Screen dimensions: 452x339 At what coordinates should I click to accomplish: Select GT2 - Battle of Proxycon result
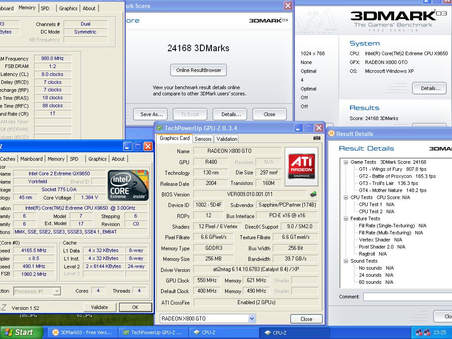coord(397,176)
